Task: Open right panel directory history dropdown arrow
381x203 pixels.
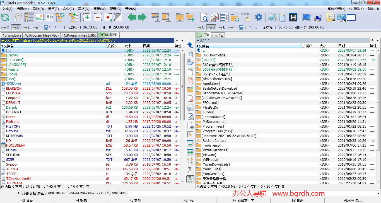Action: click(377, 40)
